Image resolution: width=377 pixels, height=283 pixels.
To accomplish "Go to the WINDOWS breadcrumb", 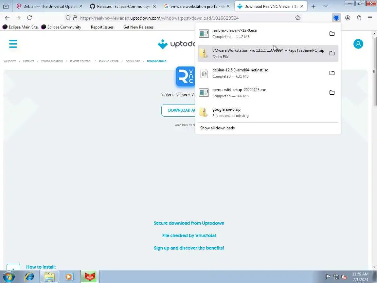I will coord(10,61).
